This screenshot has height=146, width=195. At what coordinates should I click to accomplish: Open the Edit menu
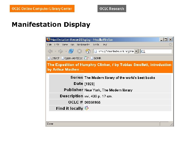[57, 44]
